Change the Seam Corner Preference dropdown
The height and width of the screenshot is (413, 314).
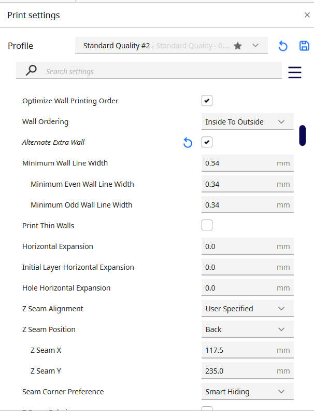tap(247, 392)
